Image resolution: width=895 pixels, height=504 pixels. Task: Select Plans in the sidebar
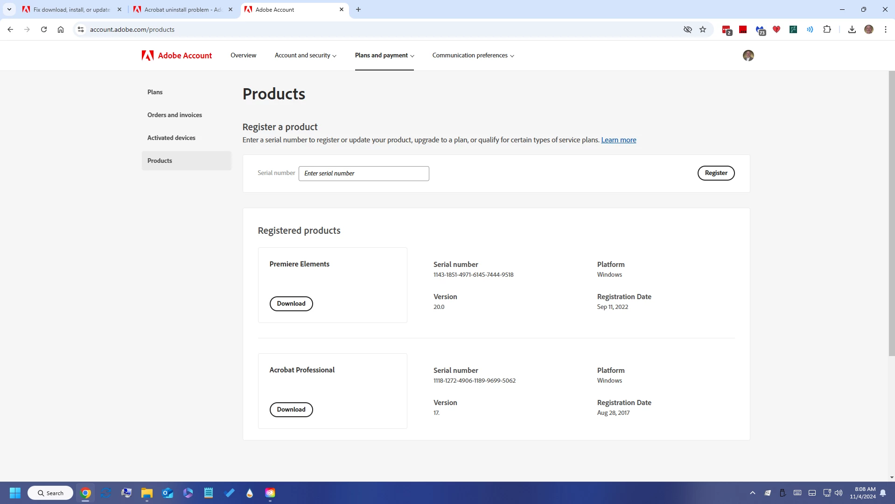(x=155, y=92)
